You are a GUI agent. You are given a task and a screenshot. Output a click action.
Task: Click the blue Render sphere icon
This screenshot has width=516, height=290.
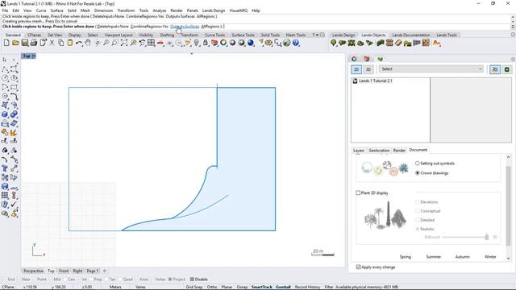[251, 43]
